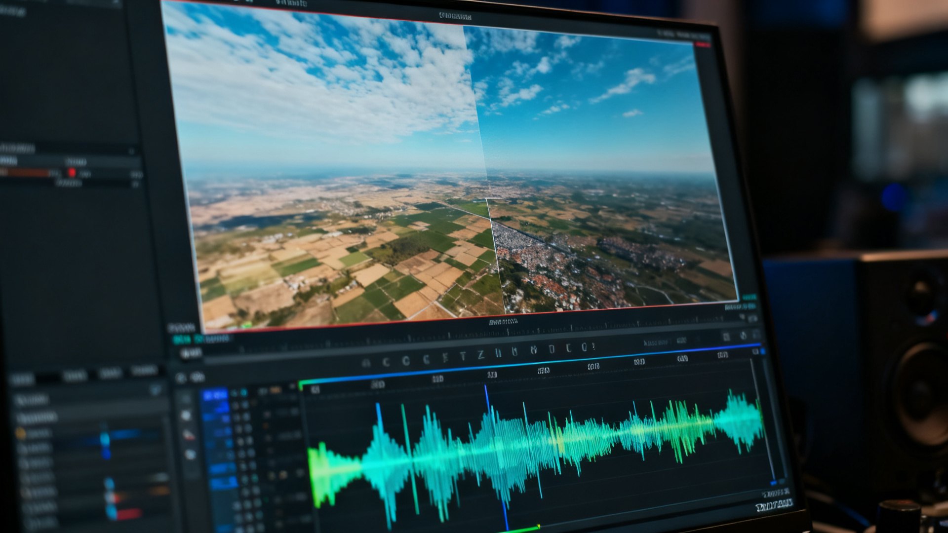
Task: Click the pause-like double-bar icon in the toolbar
Action: (x=499, y=353)
